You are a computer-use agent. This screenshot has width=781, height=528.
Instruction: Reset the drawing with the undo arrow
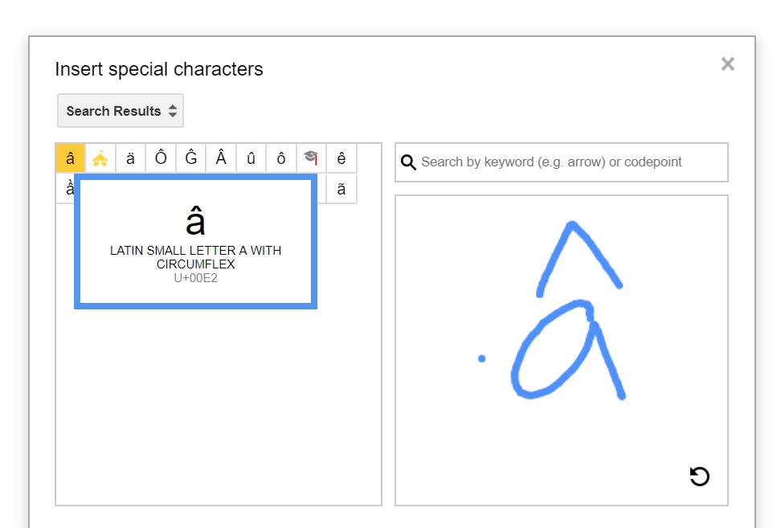coord(699,477)
